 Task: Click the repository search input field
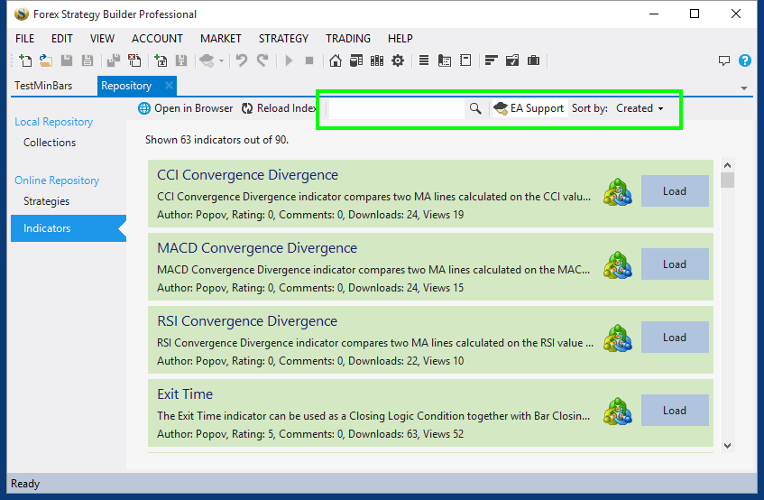click(396, 108)
